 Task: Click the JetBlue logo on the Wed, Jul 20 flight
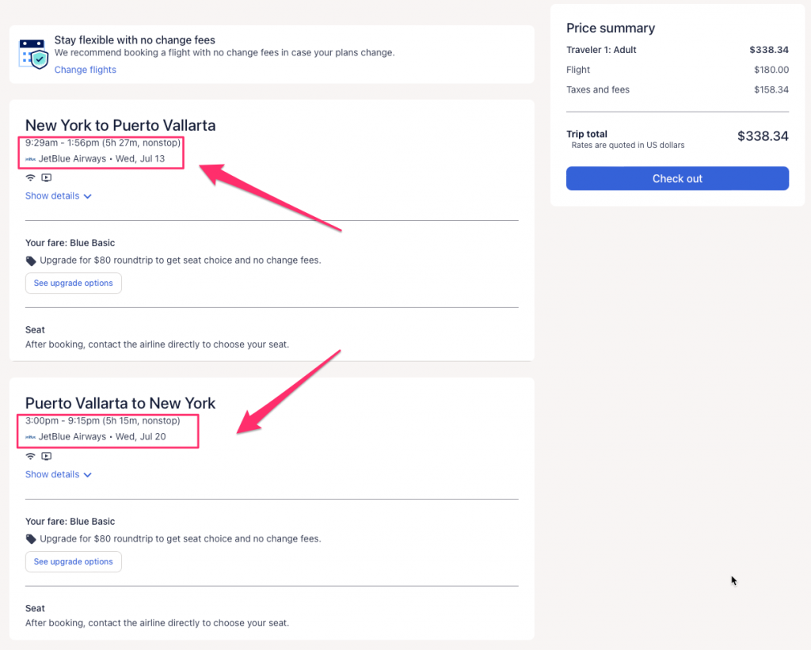[31, 437]
